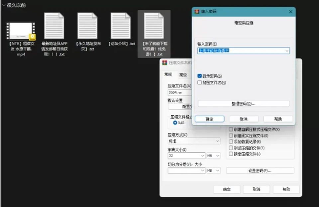Check 创建自解压格式压缩文件 option
This screenshot has height=207, width=319.
pos(231,129)
